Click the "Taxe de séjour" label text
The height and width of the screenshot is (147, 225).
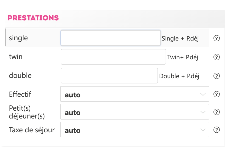point(32,130)
